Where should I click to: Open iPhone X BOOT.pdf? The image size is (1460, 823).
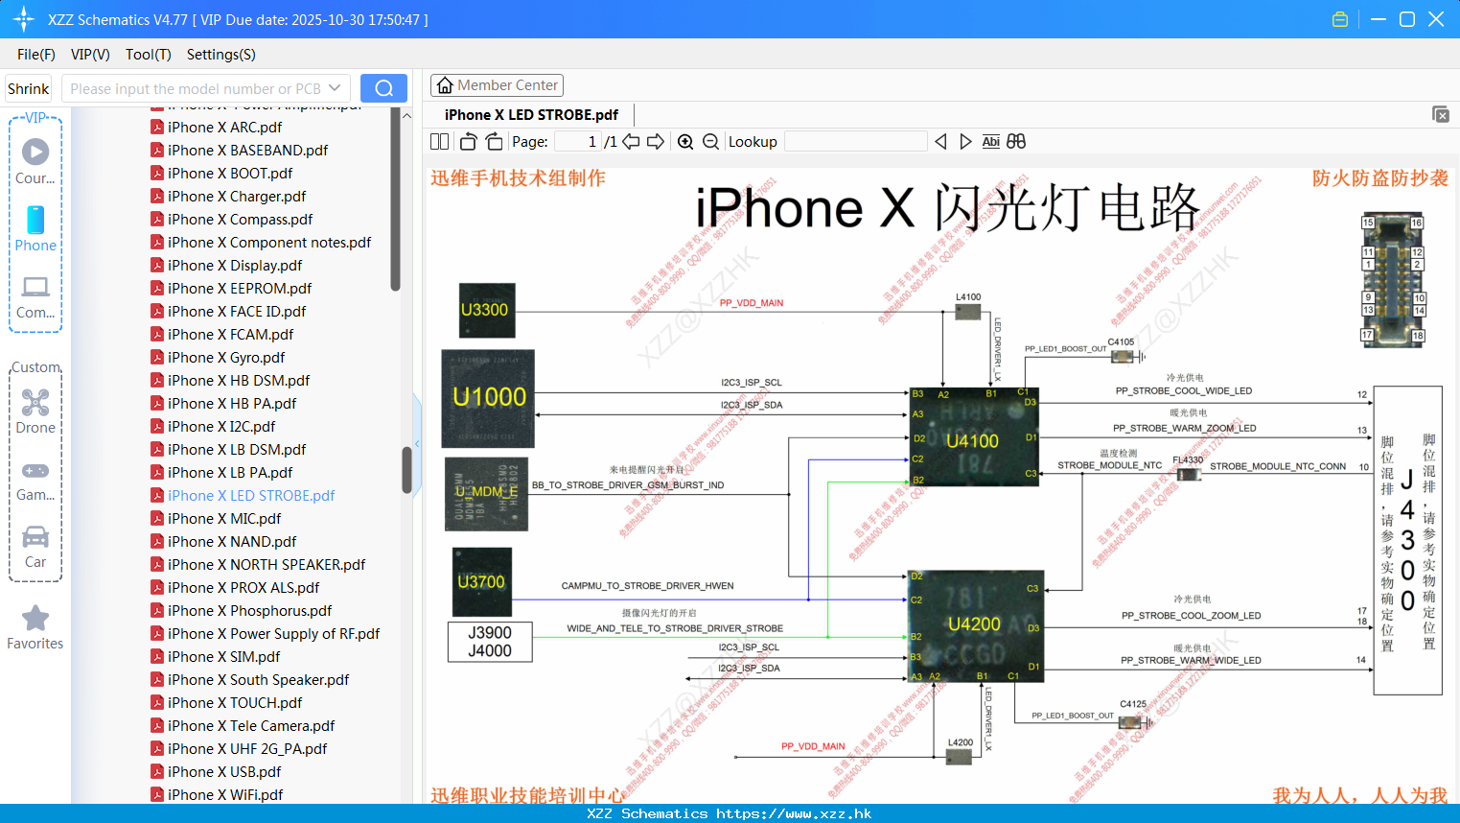pyautogui.click(x=230, y=173)
